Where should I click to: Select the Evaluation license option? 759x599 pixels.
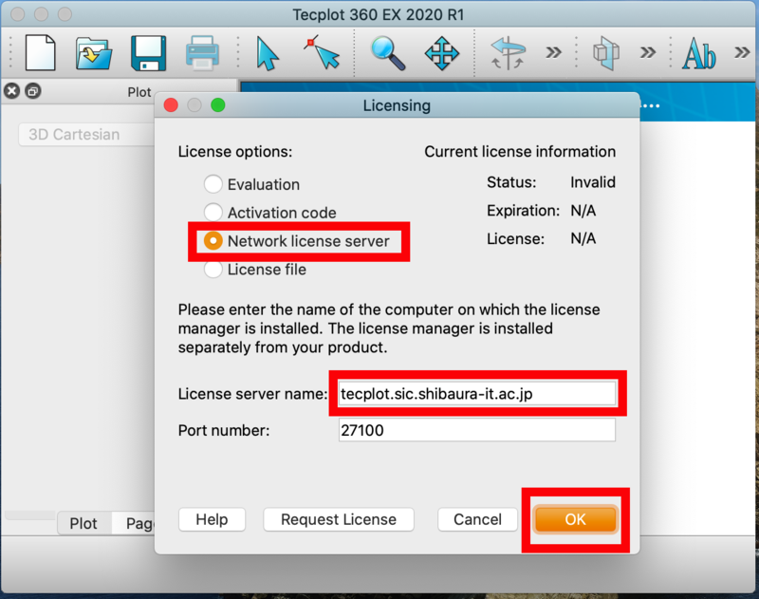(x=251, y=184)
